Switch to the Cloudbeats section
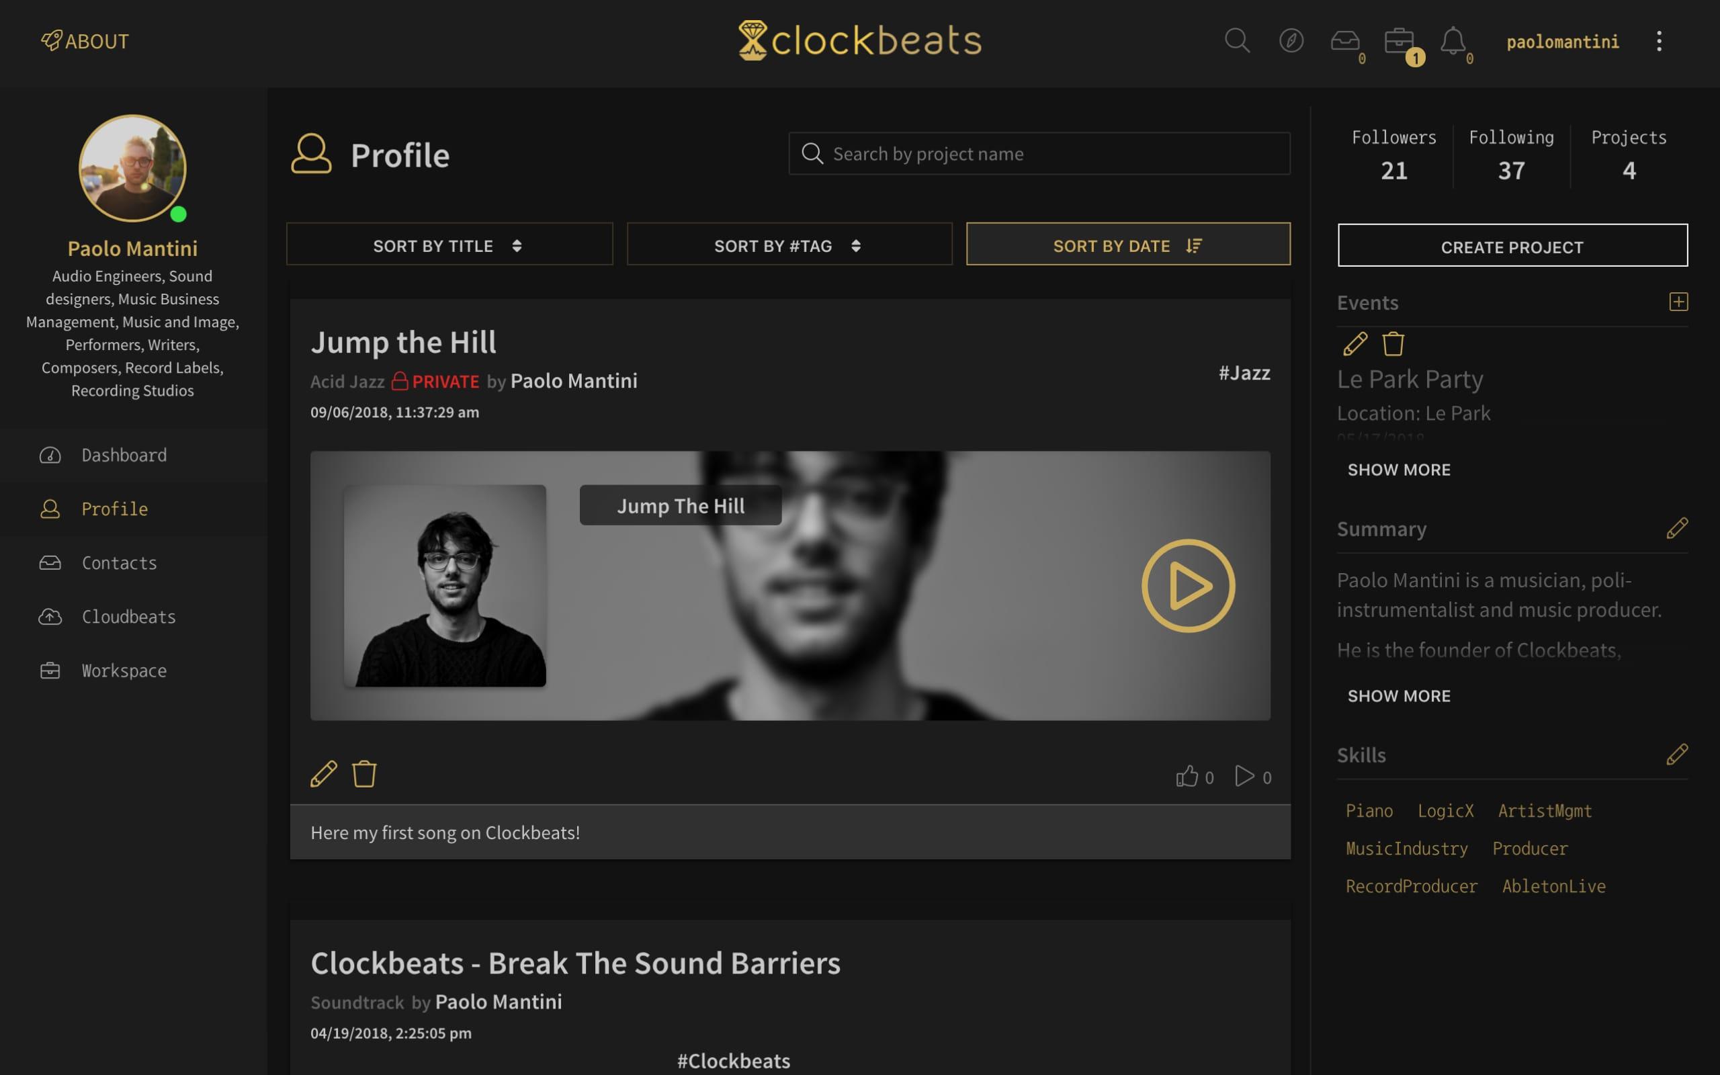 click(128, 616)
